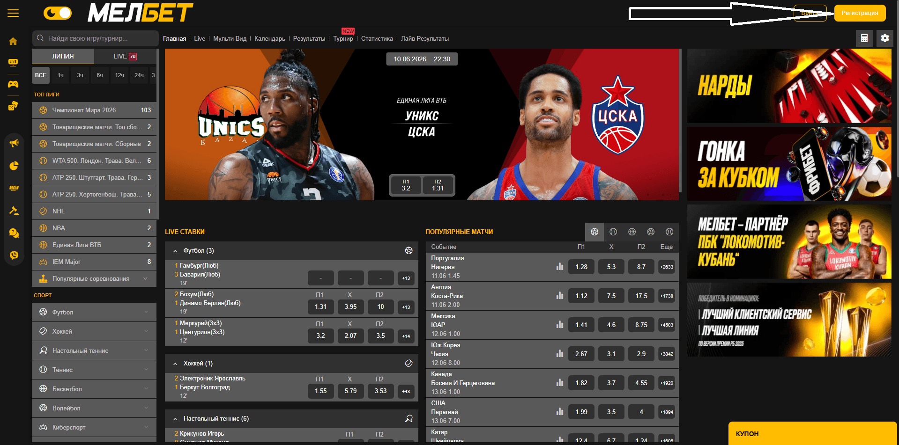Viewport: 899px width, 445px height.
Task: Select the 6ч time filter
Action: coord(100,75)
